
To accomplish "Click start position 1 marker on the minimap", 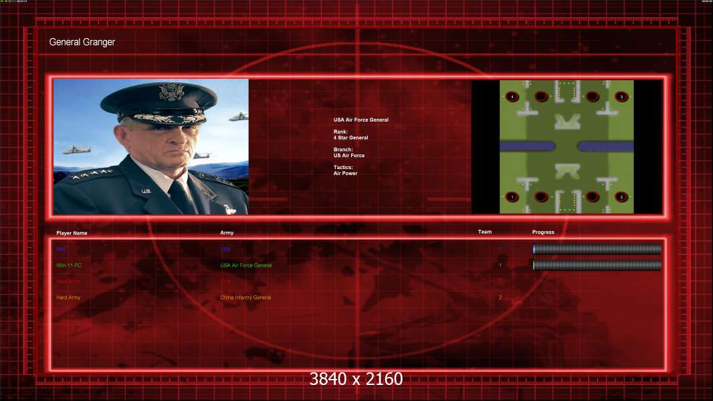I will click(x=512, y=196).
